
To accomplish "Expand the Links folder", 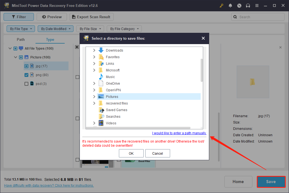I will click(x=94, y=63).
